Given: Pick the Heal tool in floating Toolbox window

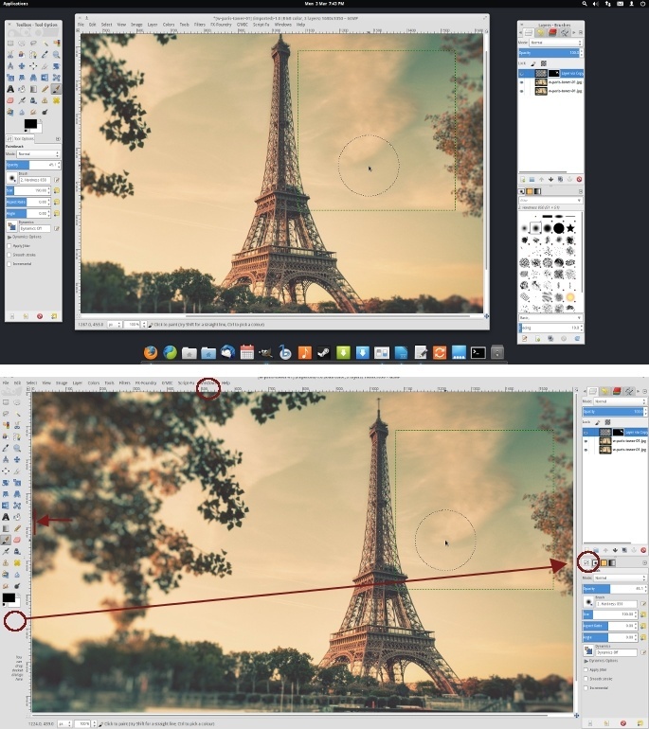Looking at the screenshot, I should (x=56, y=100).
